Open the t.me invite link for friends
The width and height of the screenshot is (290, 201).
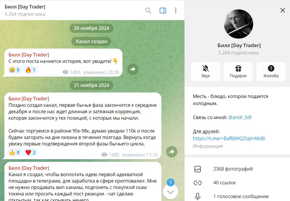229,138
